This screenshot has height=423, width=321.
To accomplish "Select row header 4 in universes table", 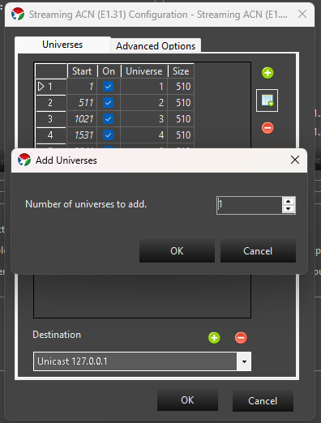I will (x=51, y=135).
